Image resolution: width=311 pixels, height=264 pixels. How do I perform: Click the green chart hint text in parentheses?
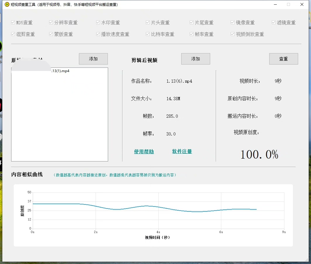click(x=115, y=175)
